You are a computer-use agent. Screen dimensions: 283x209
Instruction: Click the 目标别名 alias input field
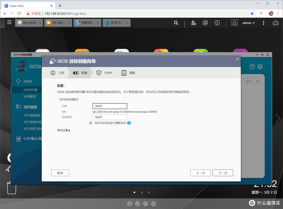(110, 117)
